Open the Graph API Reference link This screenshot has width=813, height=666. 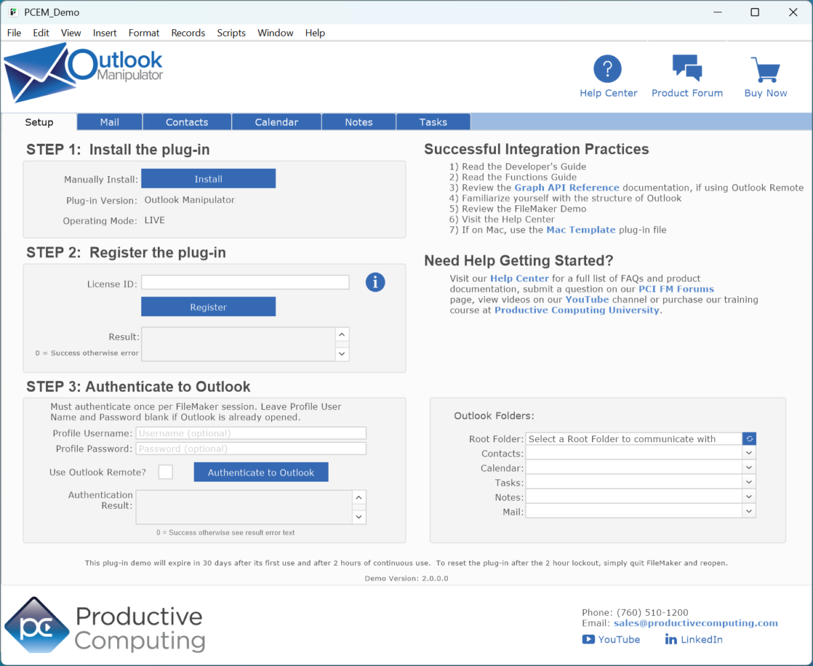click(567, 187)
